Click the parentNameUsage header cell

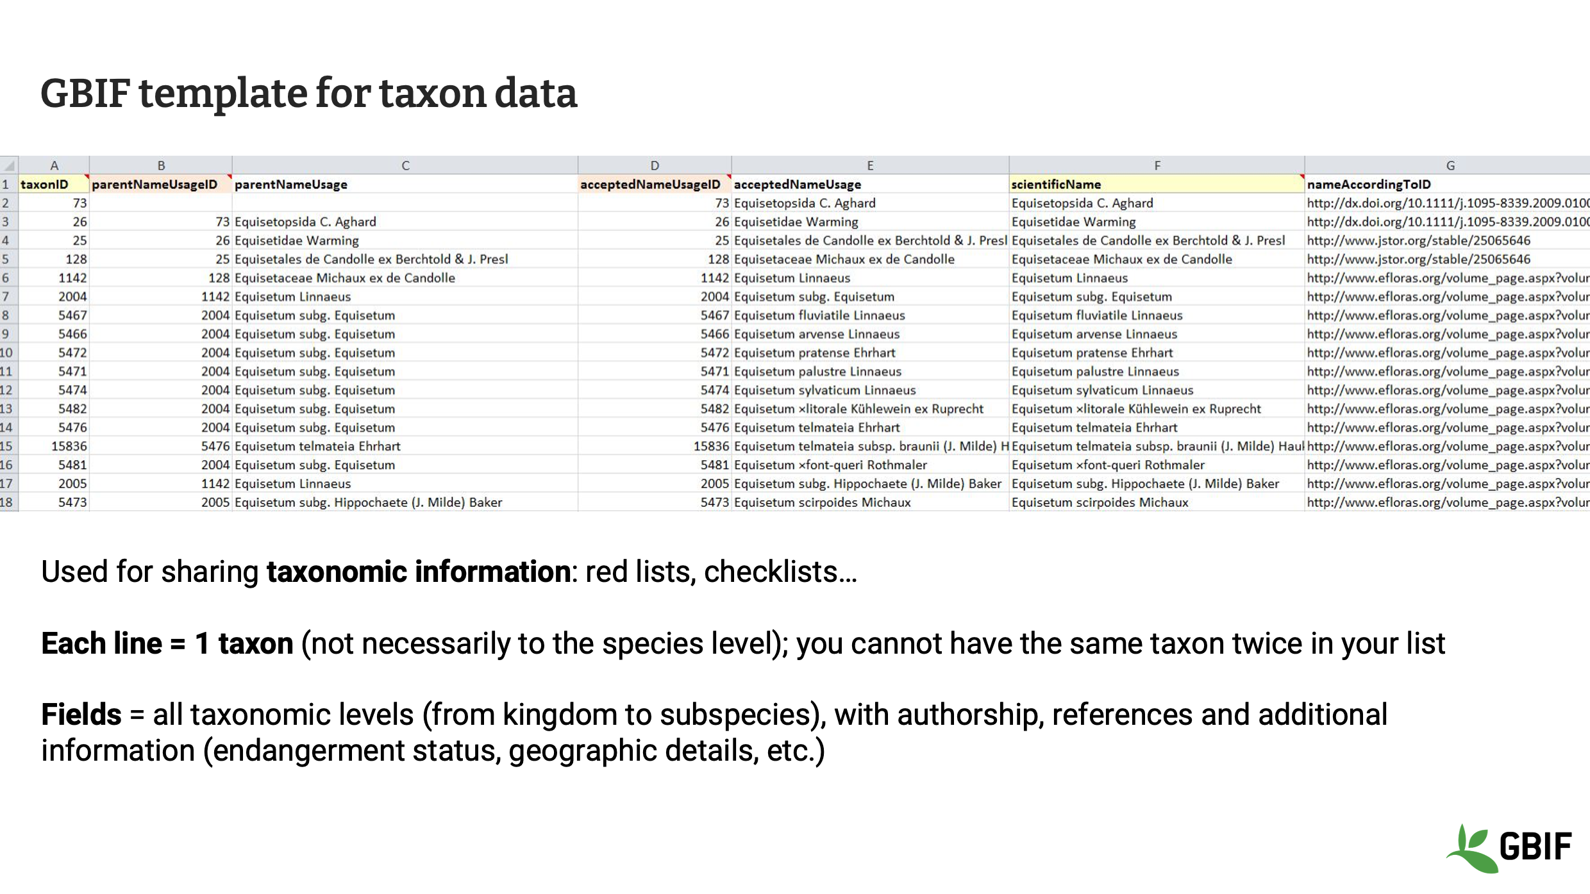(405, 184)
